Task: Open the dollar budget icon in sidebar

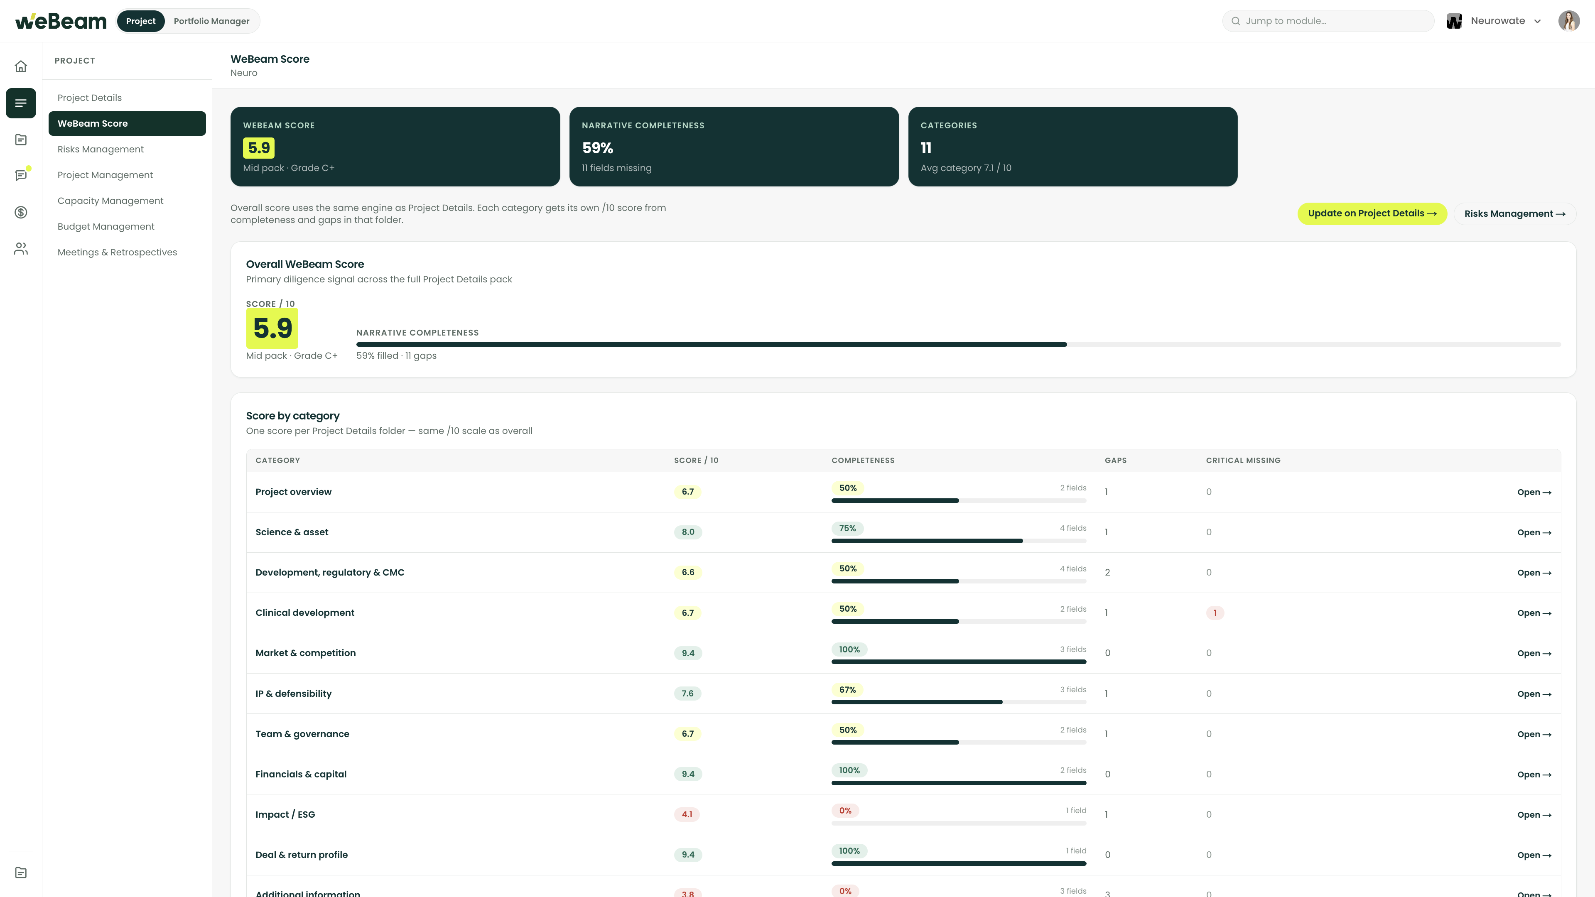Action: tap(21, 212)
